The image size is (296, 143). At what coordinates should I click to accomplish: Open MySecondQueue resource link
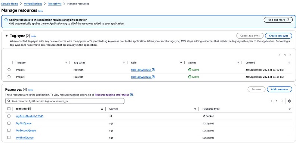click(x=26, y=130)
